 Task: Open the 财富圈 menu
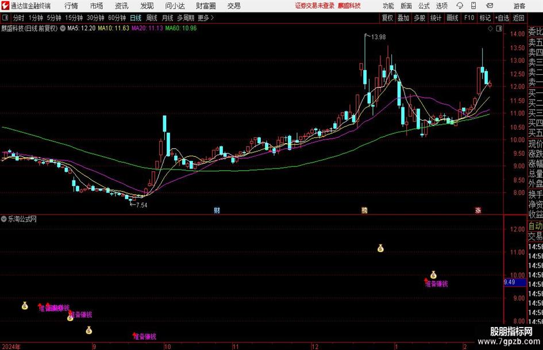[x=206, y=6]
